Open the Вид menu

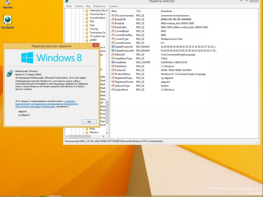[88, 6]
